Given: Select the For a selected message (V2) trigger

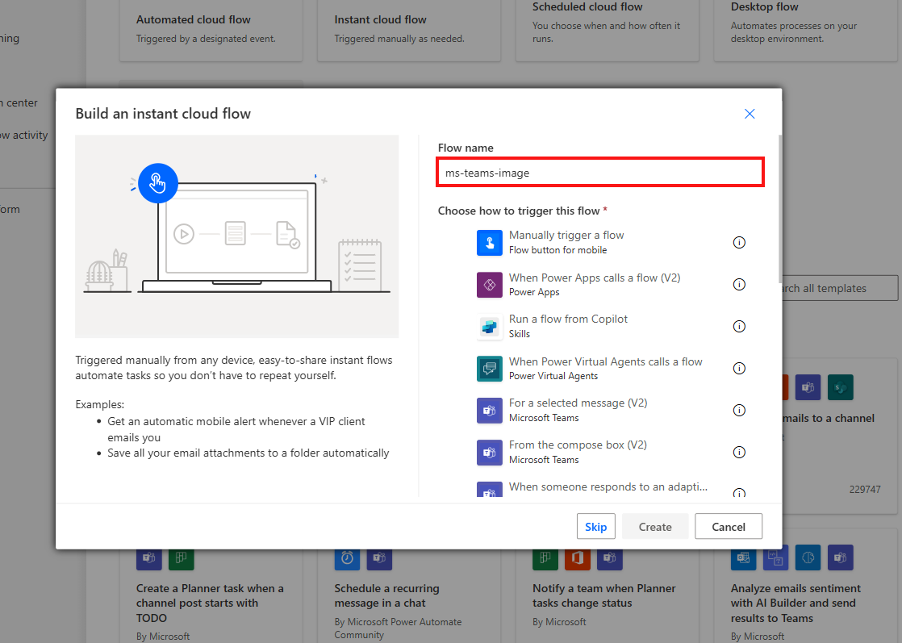Looking at the screenshot, I should click(x=578, y=403).
